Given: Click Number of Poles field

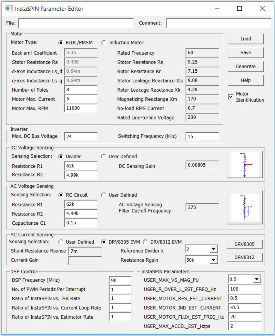Looking at the screenshot, I should point(81,90).
